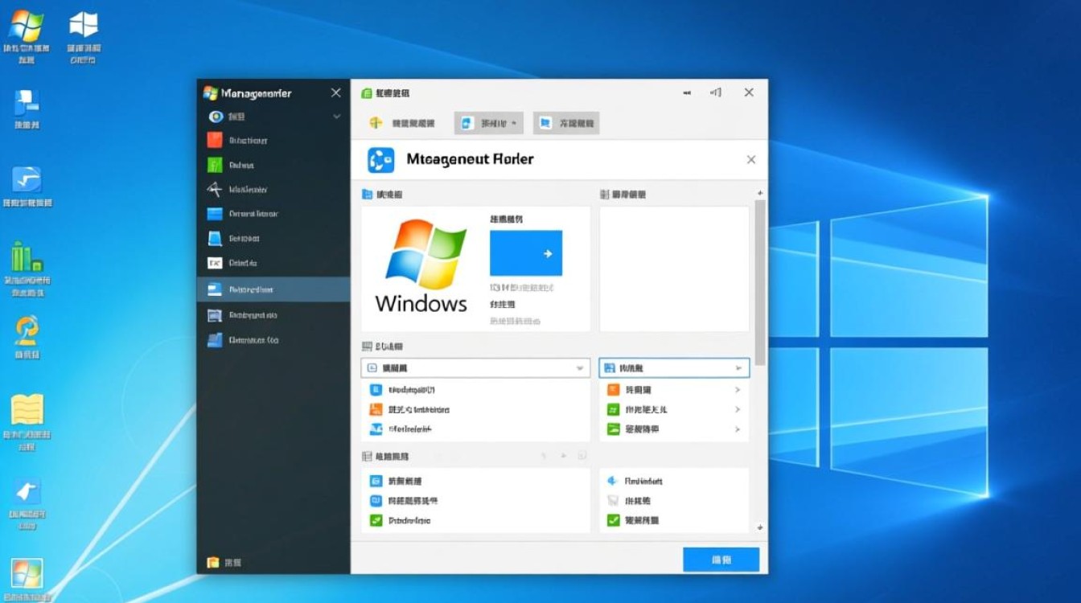The width and height of the screenshot is (1081, 603).
Task: Open the green bar-chart desktop shortcut
Action: pyautogui.click(x=27, y=257)
